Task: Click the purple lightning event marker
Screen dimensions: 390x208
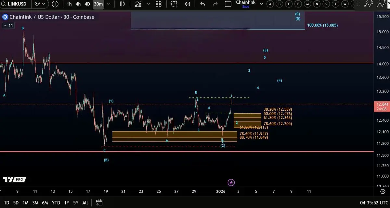Action: tap(231, 182)
